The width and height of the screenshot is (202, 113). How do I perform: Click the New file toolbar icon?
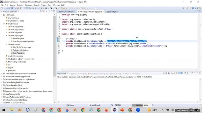click(x=2, y=8)
